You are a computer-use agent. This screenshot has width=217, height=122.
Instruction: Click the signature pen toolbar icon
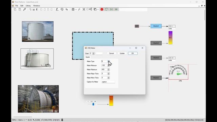(57, 9)
